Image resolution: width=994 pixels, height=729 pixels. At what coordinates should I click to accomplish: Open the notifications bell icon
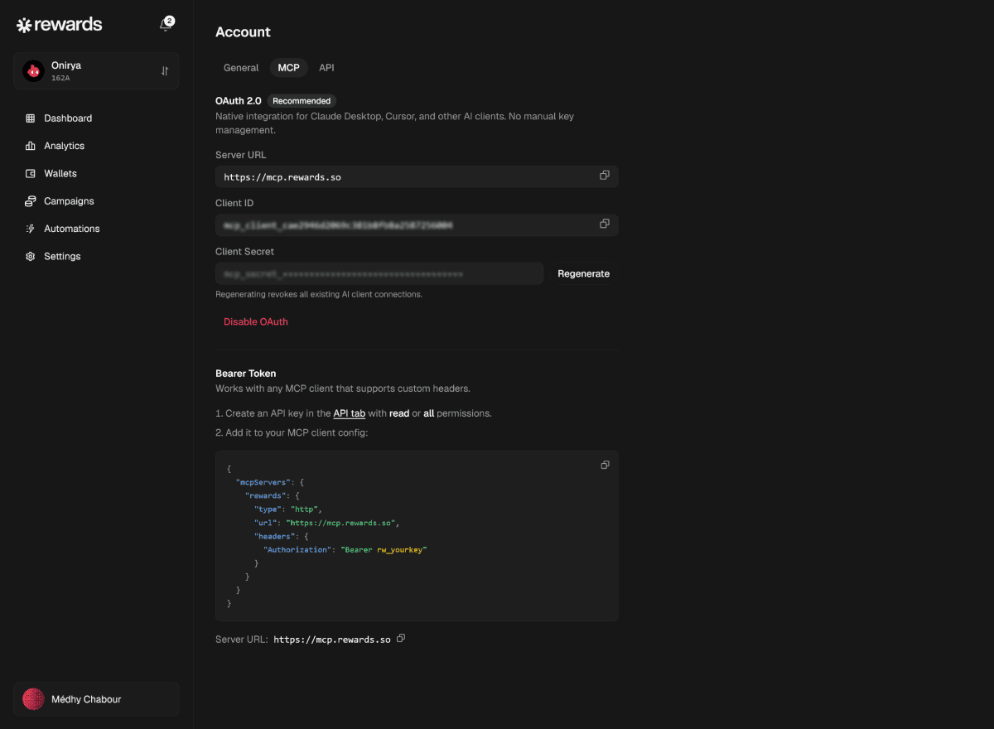click(166, 26)
